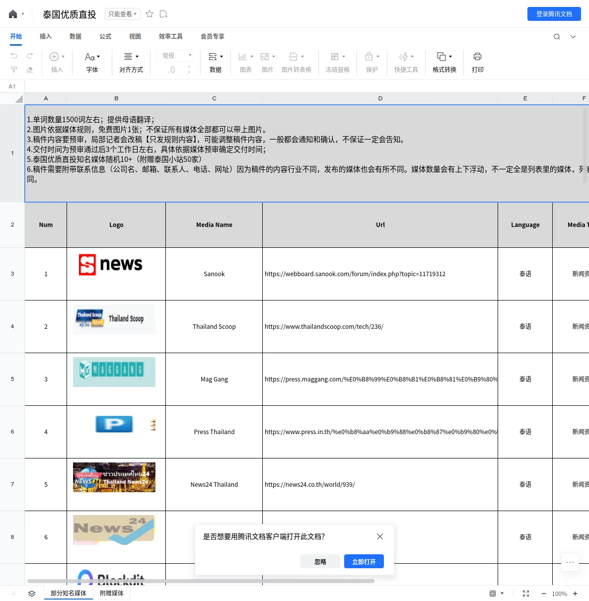Switch to the 数据 ribbon tab
589x601 pixels.
click(75, 36)
